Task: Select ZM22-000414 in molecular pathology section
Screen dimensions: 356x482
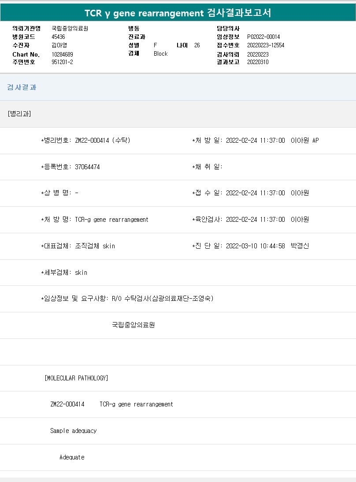Action: [x=67, y=404]
